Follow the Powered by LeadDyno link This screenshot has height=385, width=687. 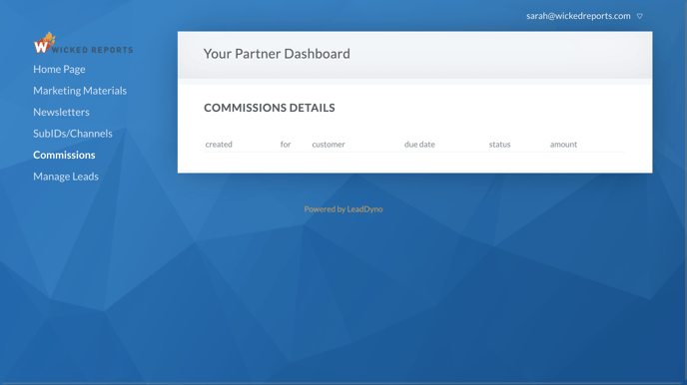click(343, 209)
